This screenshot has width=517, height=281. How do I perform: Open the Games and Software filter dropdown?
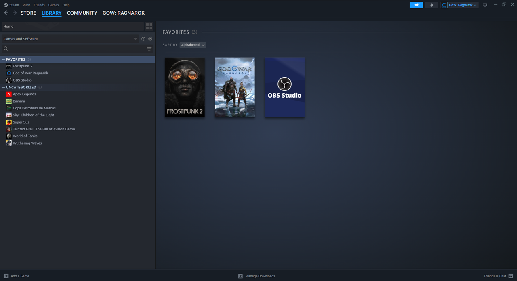pos(70,39)
